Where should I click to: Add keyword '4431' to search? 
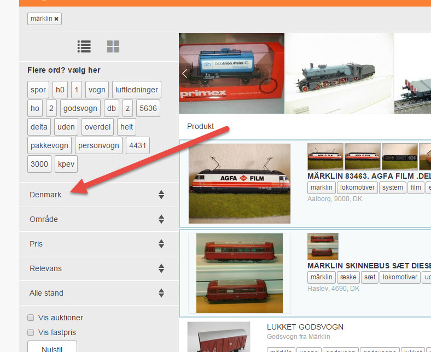[x=138, y=145]
